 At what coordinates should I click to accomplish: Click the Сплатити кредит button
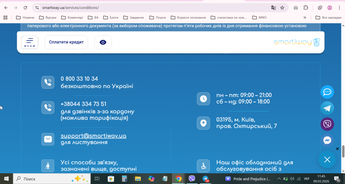pos(66,43)
